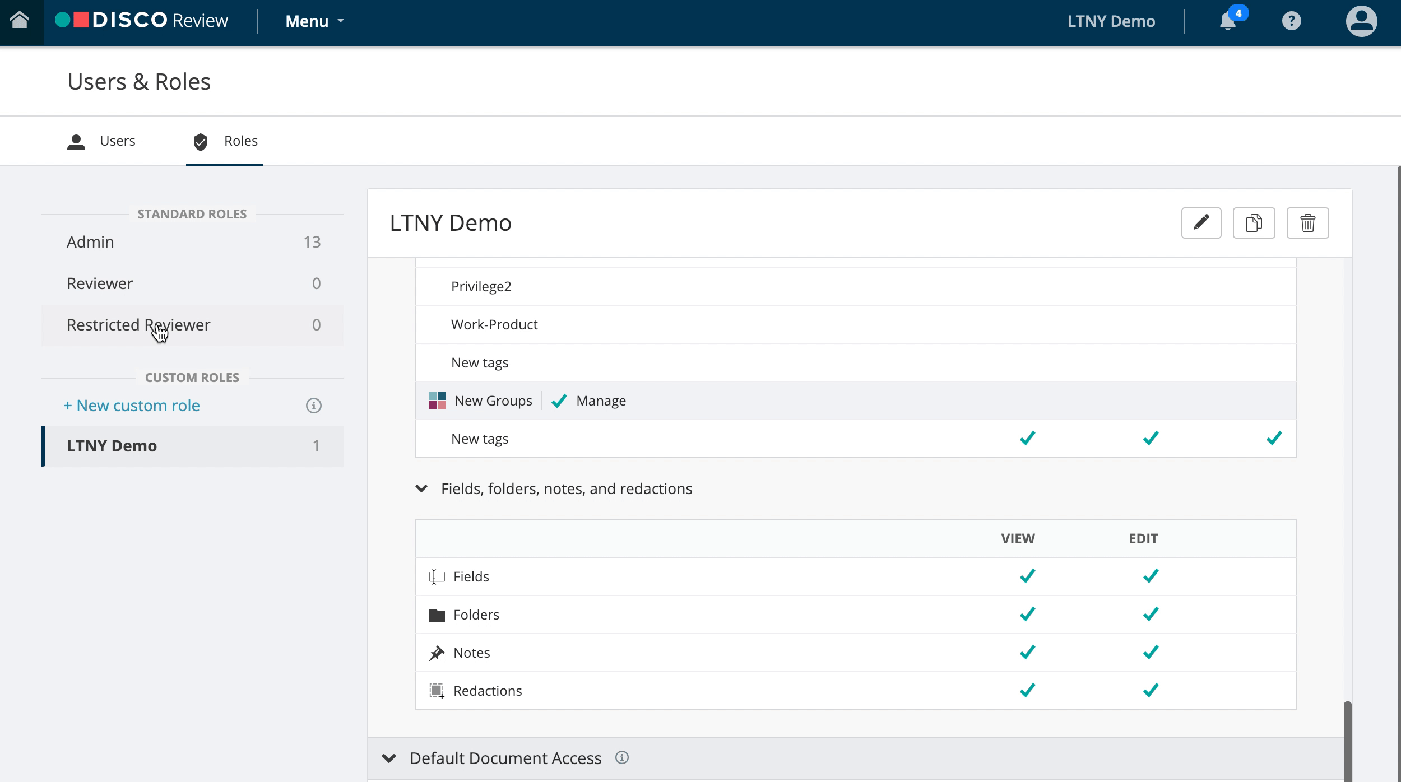Click the New Groups colored grid icon
The image size is (1401, 782).
point(438,401)
